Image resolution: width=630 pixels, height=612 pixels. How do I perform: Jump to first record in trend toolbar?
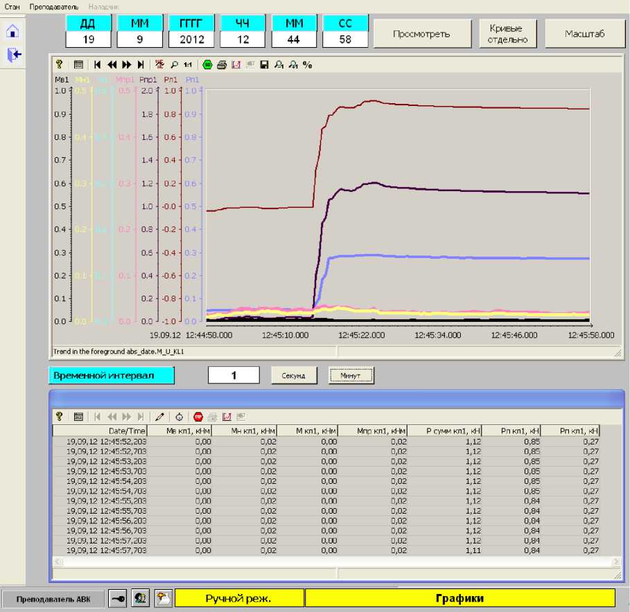[x=97, y=64]
